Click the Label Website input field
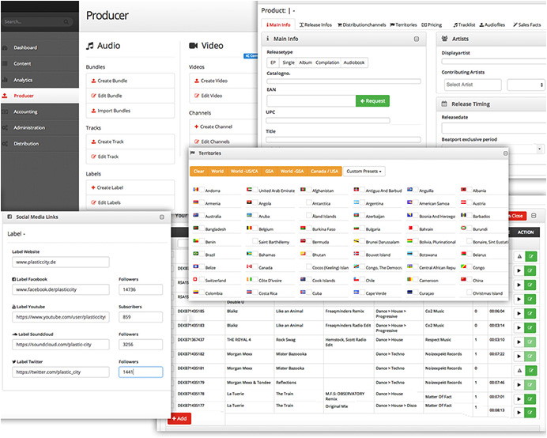Screen dimensions: 547x438 click(60, 262)
